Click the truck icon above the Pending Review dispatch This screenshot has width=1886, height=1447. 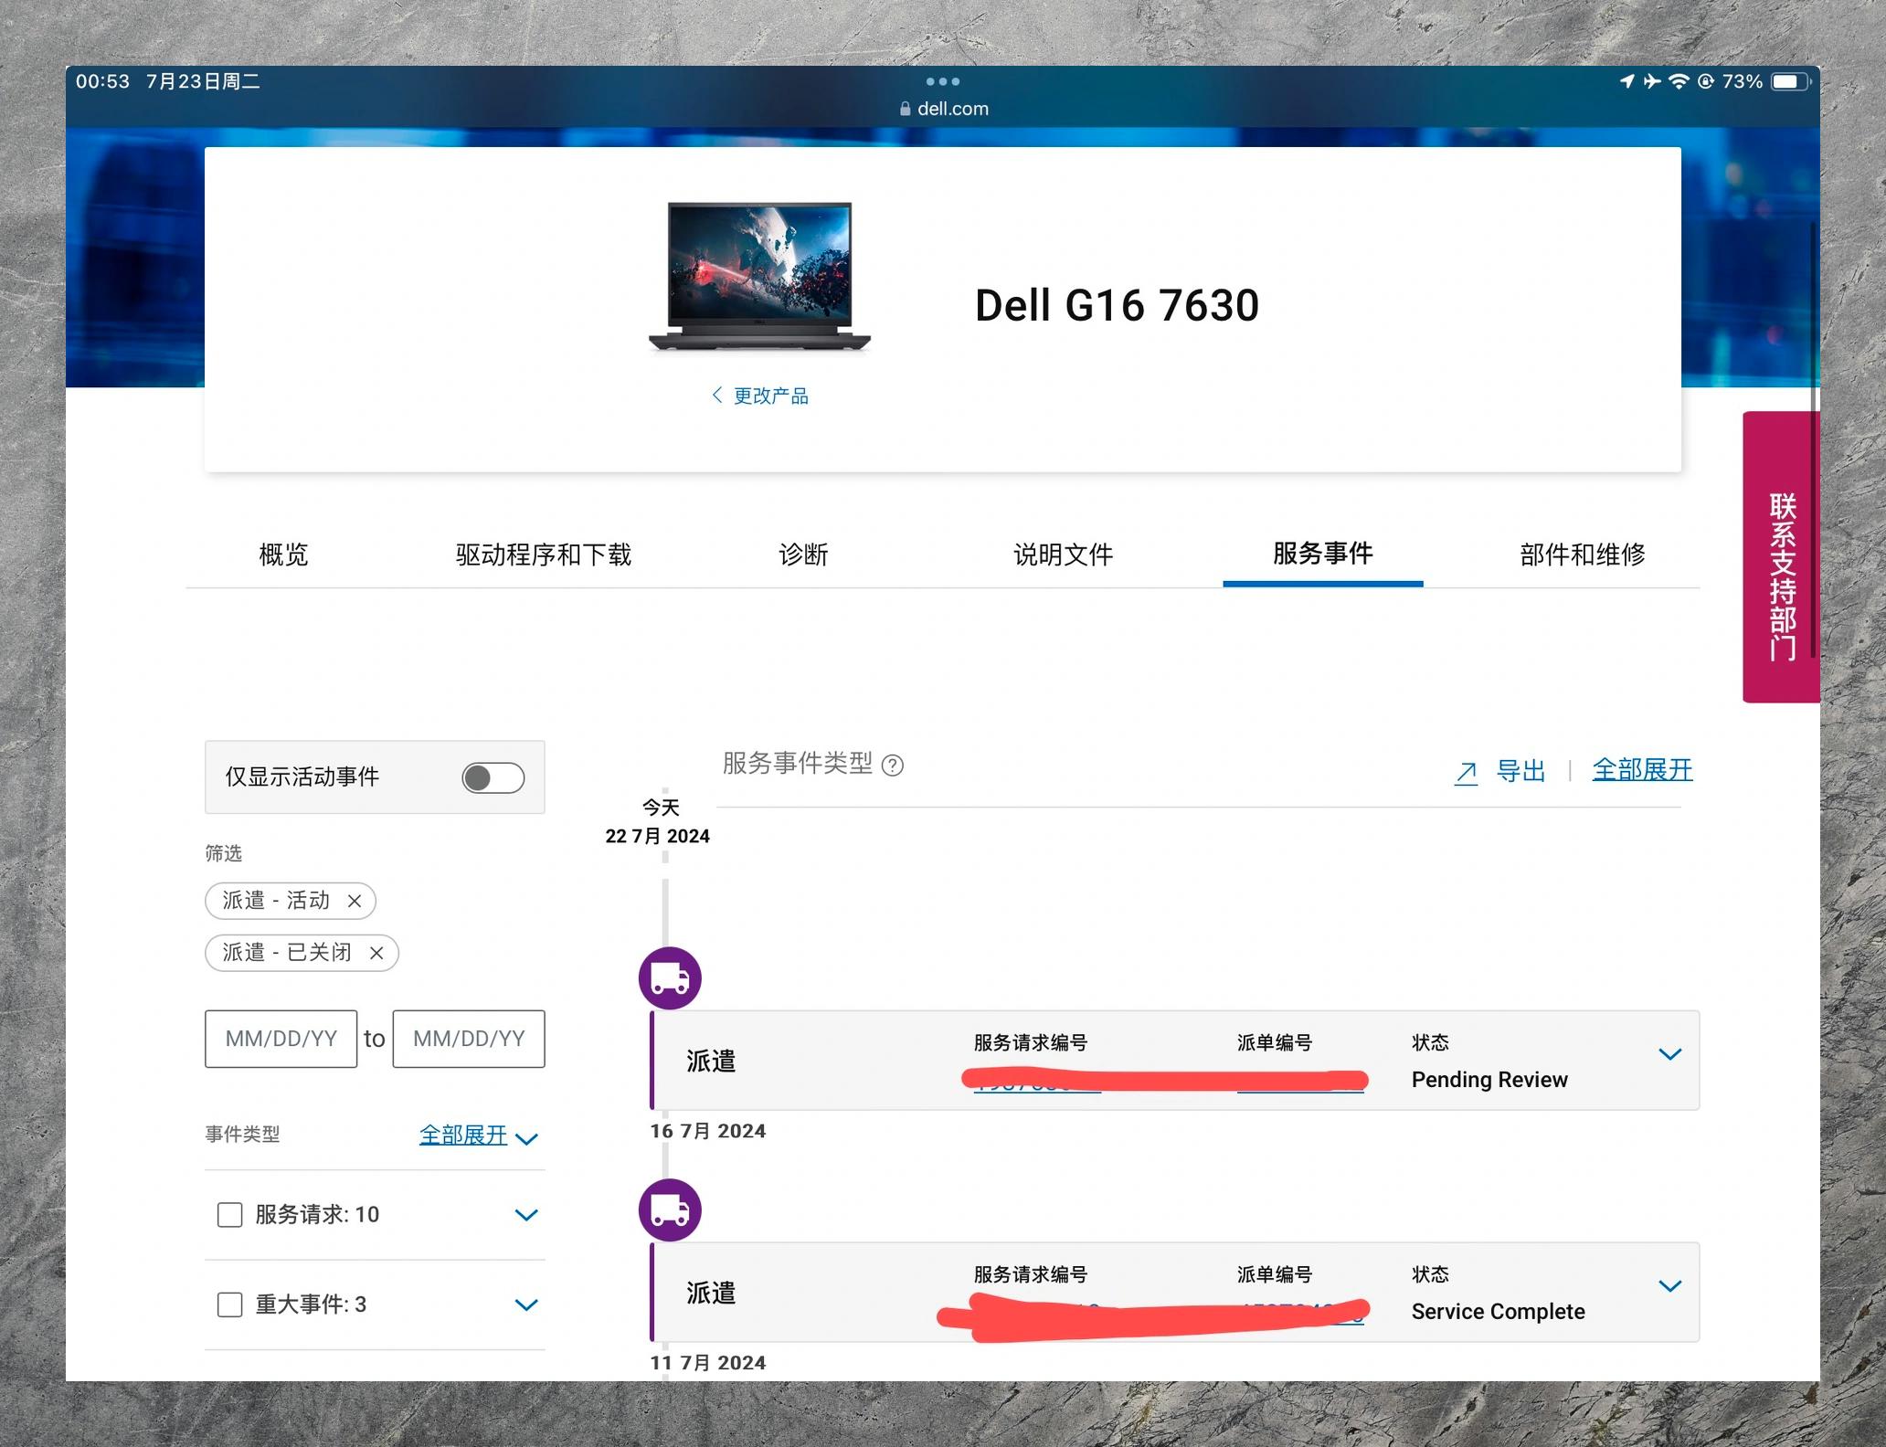[x=670, y=978]
